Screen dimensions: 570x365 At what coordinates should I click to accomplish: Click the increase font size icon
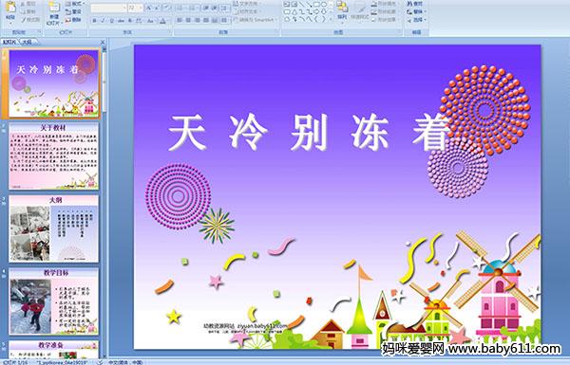pyautogui.click(x=149, y=8)
